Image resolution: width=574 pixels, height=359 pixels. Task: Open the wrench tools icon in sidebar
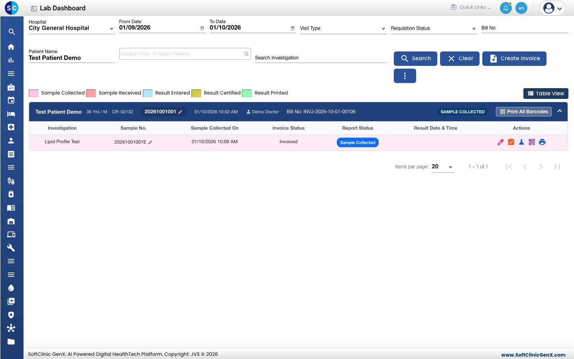tap(11, 248)
